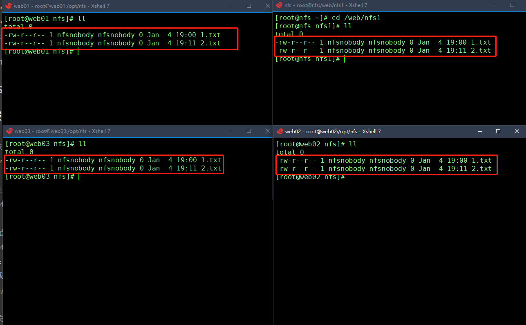Click the Xshell icon in nfs title bar
Viewport: 526px width, 325px height.
280,5
